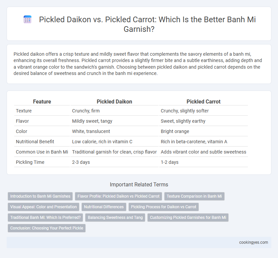Click the Pickled Daikon column header

pos(115,101)
